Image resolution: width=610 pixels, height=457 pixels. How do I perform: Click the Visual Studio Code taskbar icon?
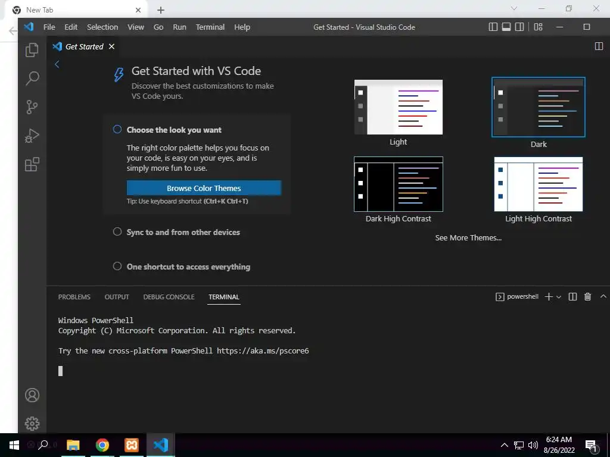pyautogui.click(x=161, y=445)
